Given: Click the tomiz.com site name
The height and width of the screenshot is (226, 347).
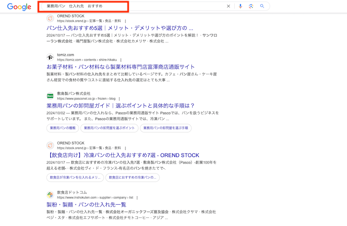Looking at the screenshot, I should (x=65, y=55).
